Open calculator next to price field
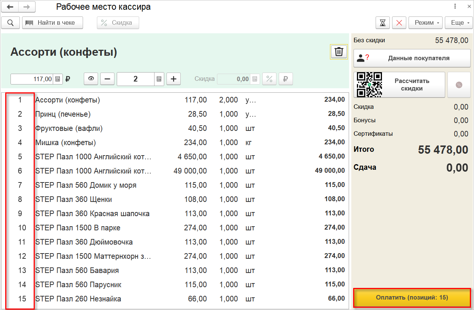 (58, 79)
